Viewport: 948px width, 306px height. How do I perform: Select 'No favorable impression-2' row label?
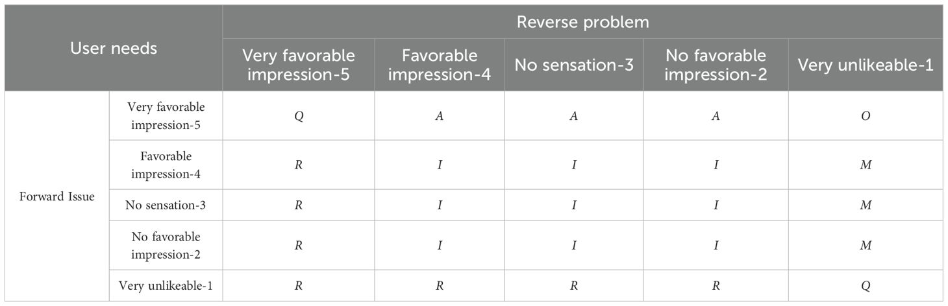click(166, 245)
